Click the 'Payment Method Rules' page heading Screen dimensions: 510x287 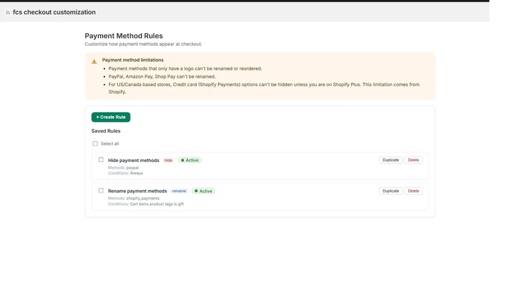click(124, 36)
